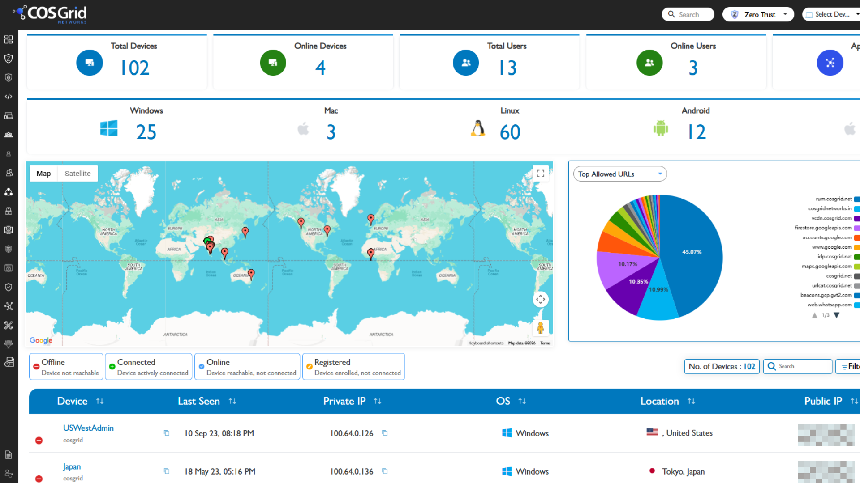Sort table by OS column

[522, 401]
